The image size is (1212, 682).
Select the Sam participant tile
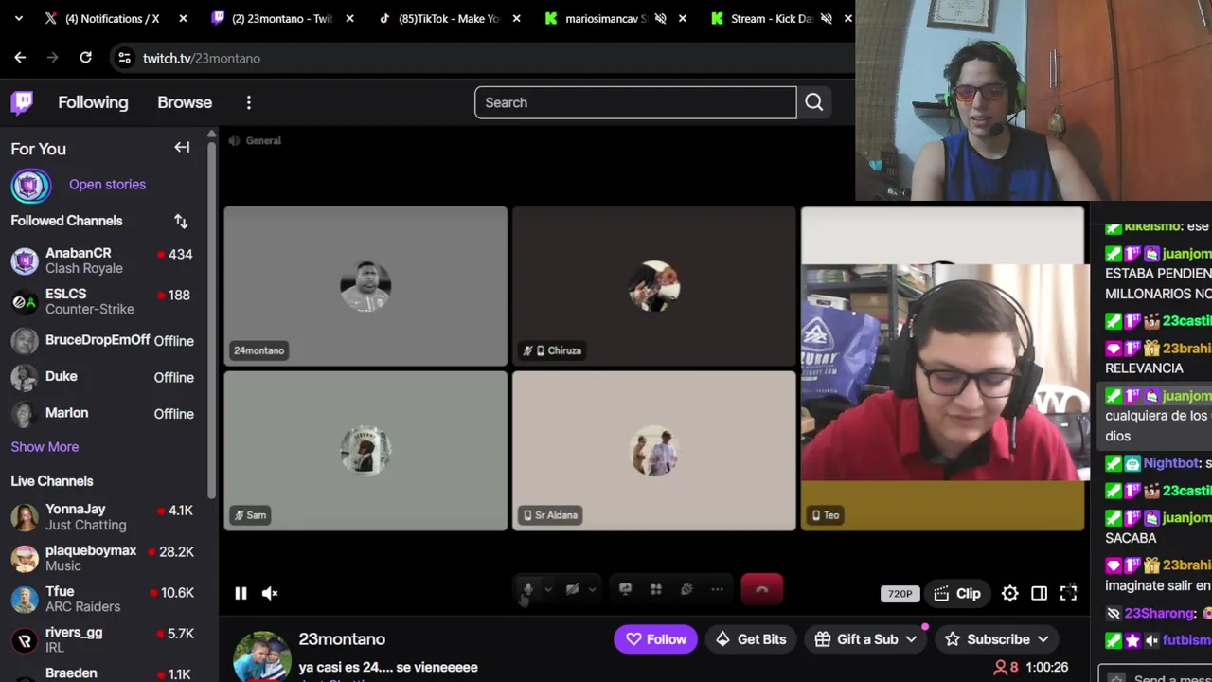tap(365, 451)
